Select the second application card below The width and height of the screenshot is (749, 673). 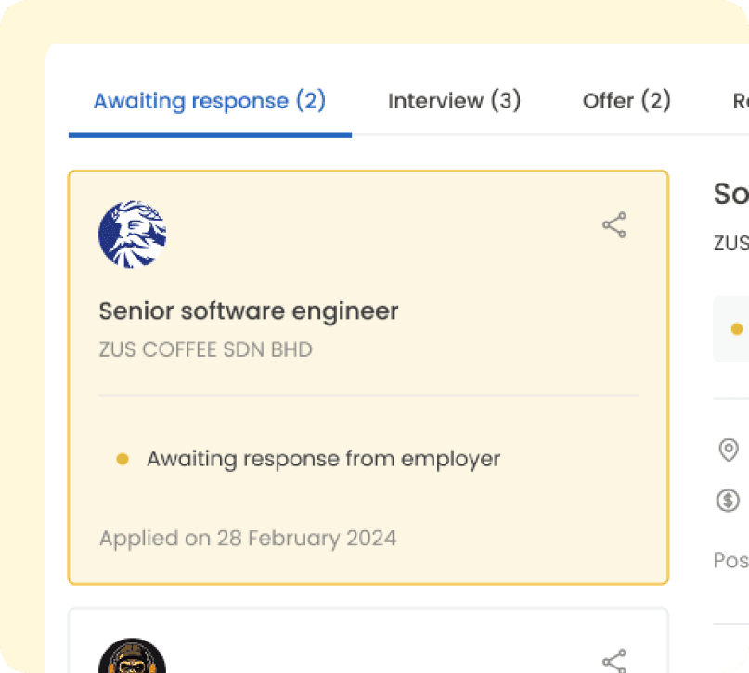[x=368, y=642]
